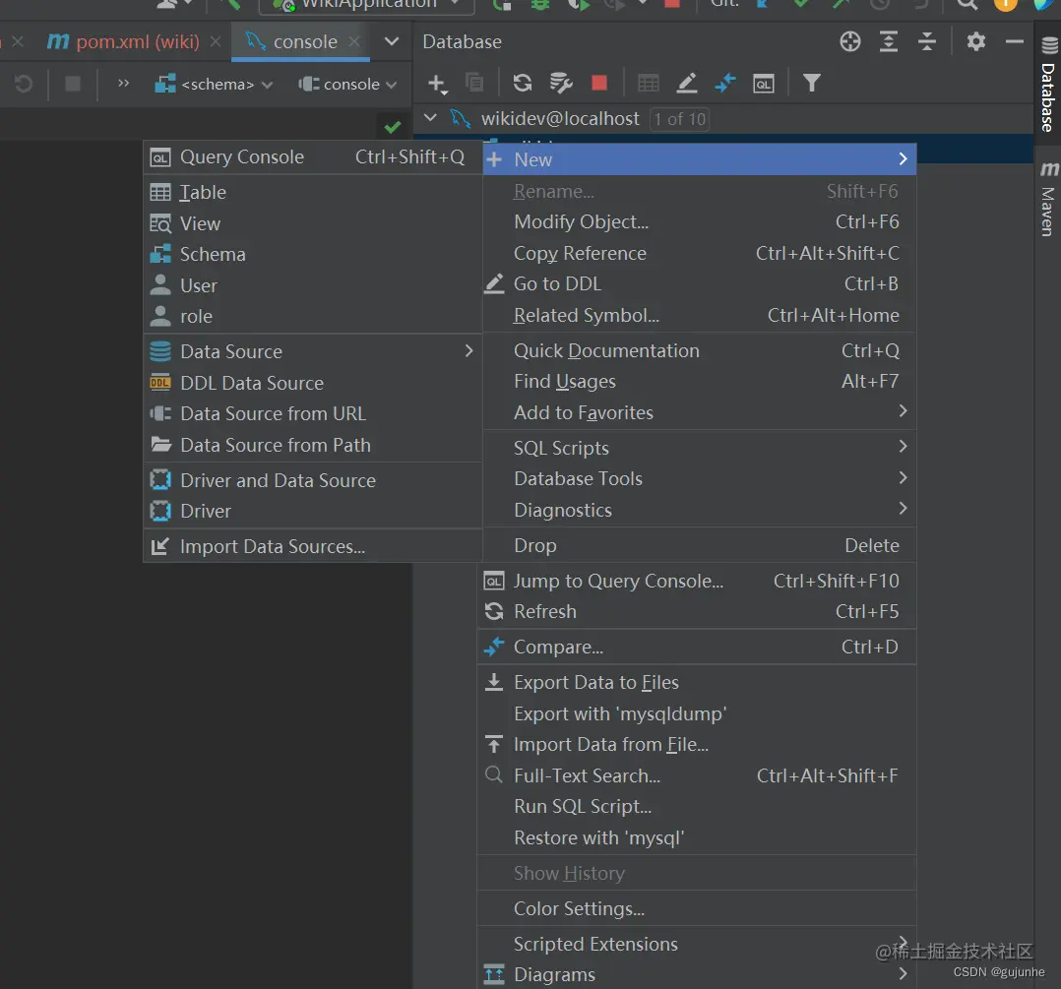Click the Expand All icon in Database panel
1061x989 pixels.
click(889, 41)
